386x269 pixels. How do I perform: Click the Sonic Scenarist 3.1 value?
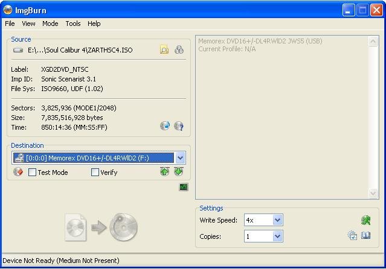pyautogui.click(x=69, y=79)
